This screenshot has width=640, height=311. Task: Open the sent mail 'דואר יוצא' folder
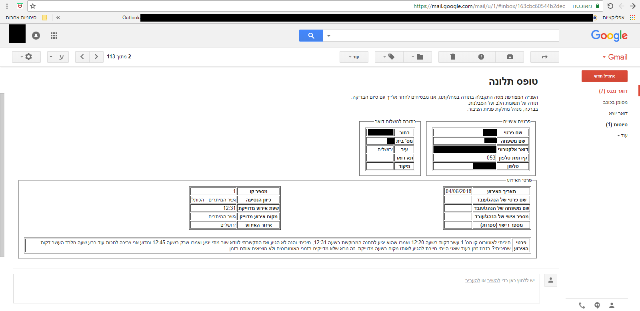click(618, 114)
